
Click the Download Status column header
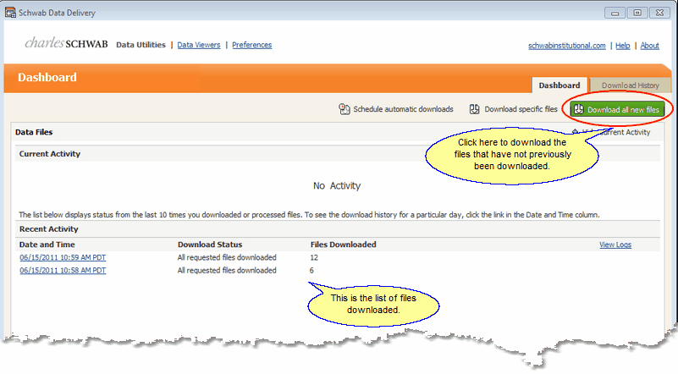(x=210, y=245)
